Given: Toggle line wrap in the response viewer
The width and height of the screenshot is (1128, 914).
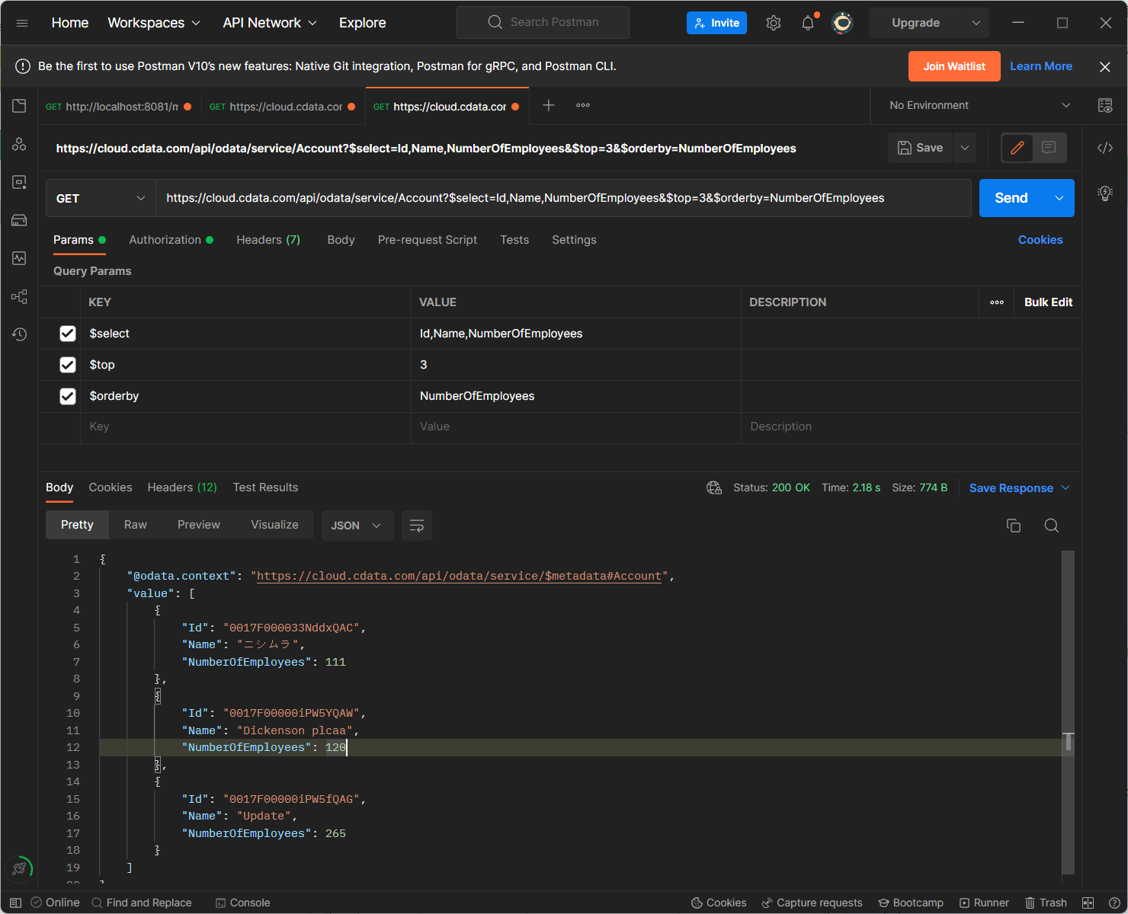Looking at the screenshot, I should pos(416,526).
